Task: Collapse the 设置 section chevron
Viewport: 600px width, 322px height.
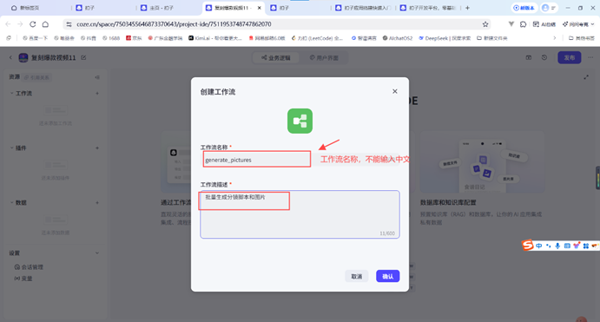Action: (97, 253)
